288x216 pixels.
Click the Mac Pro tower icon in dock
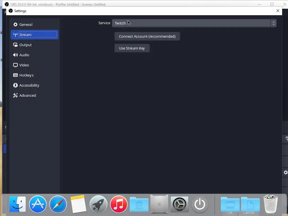pyautogui.click(x=159, y=204)
